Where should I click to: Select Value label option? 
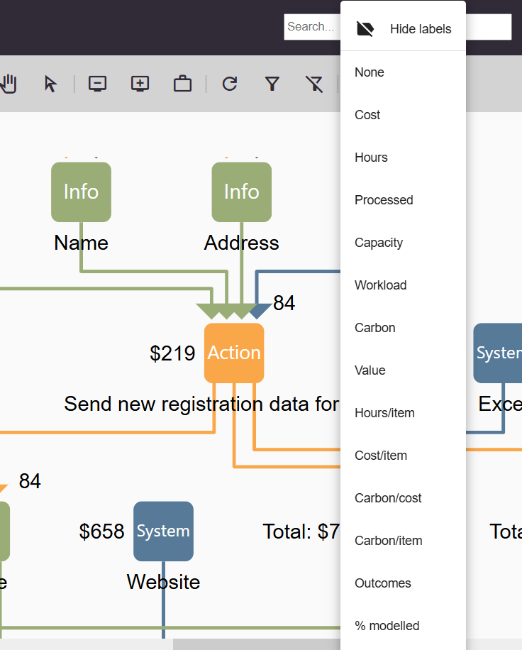403,370
